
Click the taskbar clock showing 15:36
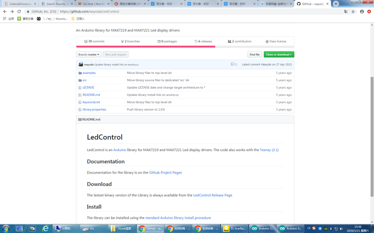(x=357, y=229)
